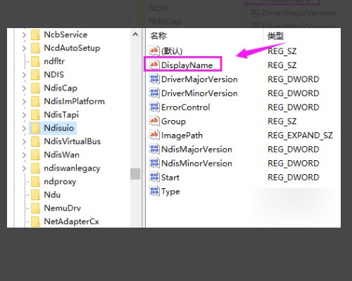The image size is (352, 281).
Task: Click the Ndu folder icon
Action: [35, 195]
